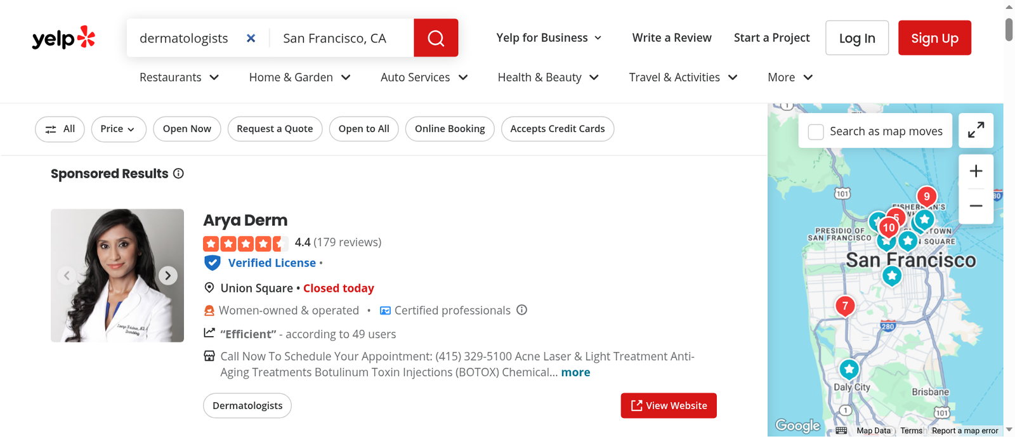
Task: Click the Union Square location pin icon
Action: [x=209, y=288]
